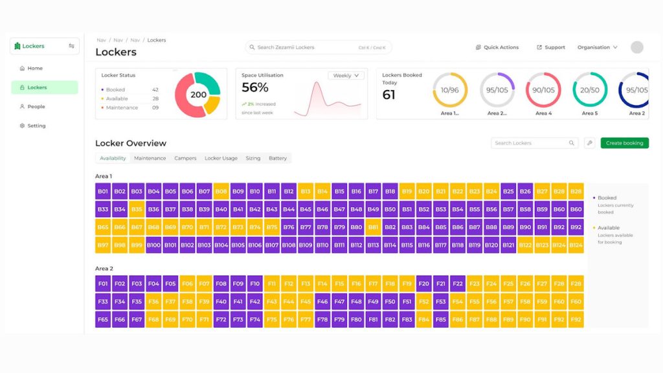663x373 pixels.
Task: Click the Support external link icon
Action: (539, 47)
